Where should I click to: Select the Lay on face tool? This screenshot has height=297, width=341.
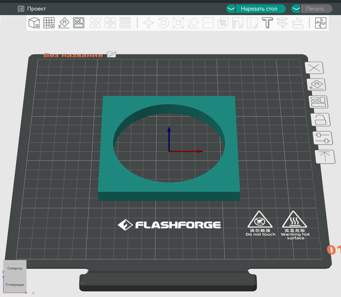pyautogui.click(x=193, y=23)
